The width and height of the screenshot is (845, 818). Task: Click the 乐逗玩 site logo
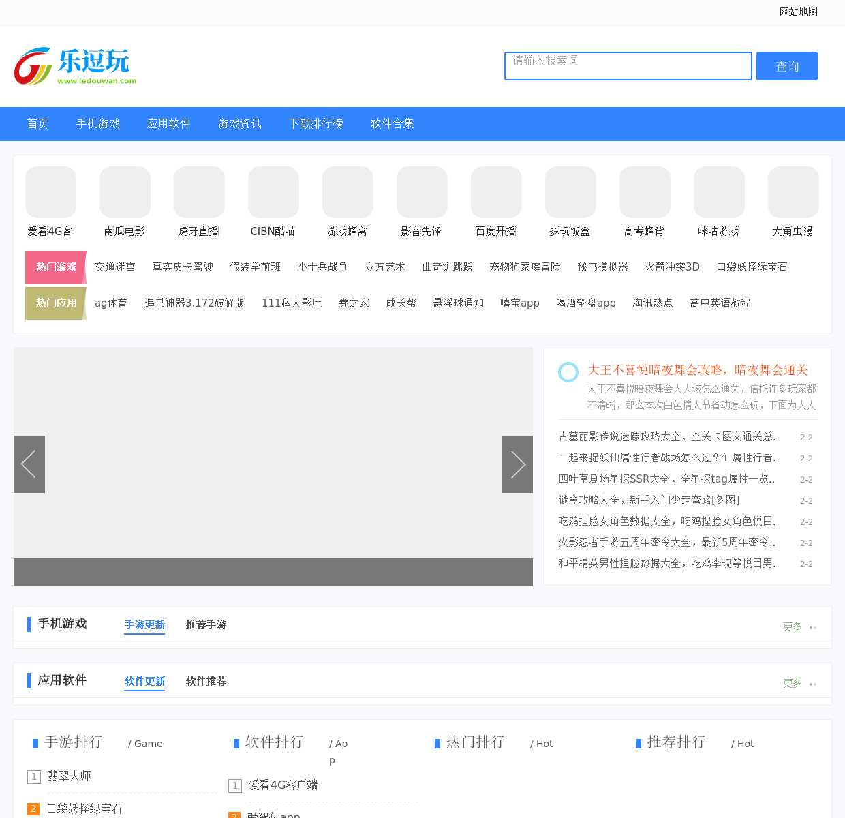coord(75,66)
